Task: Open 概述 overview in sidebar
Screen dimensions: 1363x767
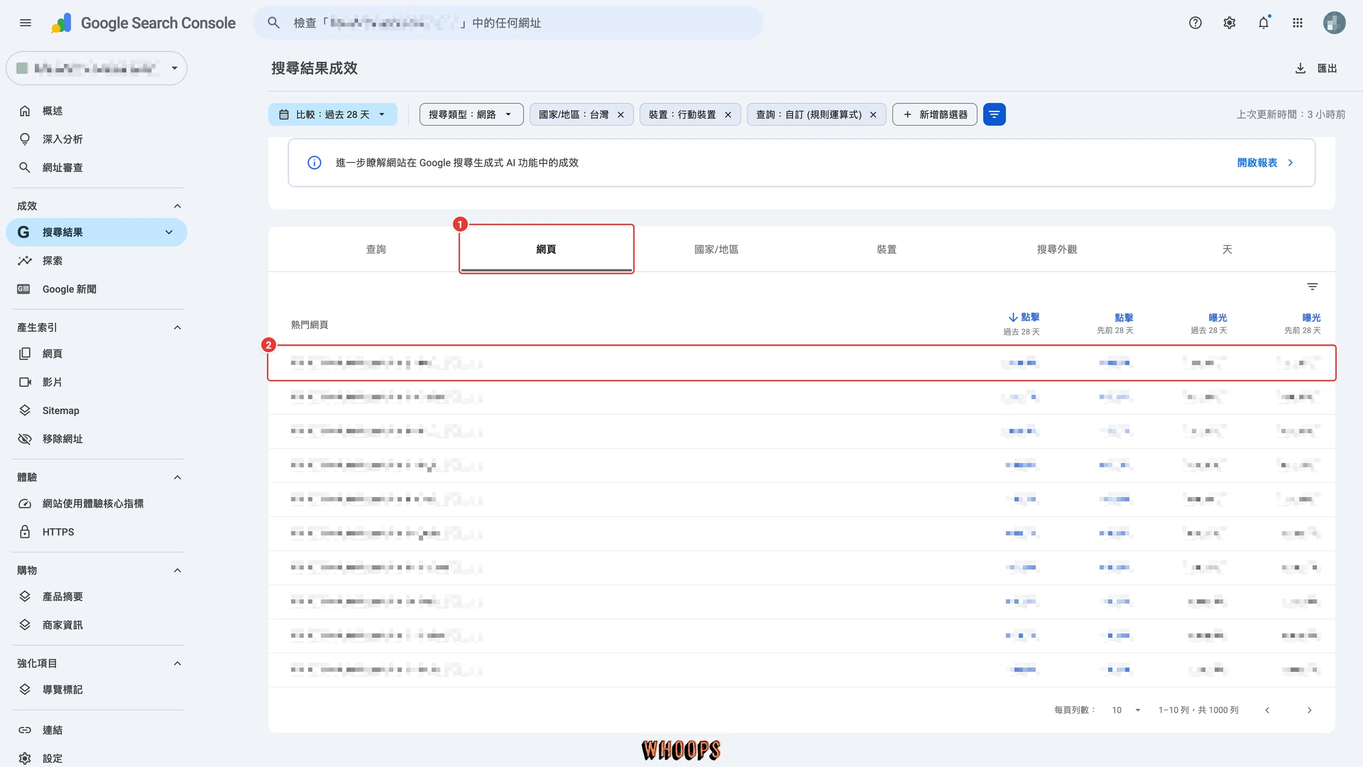Action: click(97, 111)
